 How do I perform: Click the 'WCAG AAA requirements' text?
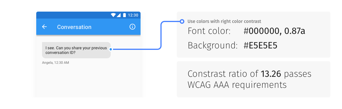click(x=237, y=85)
